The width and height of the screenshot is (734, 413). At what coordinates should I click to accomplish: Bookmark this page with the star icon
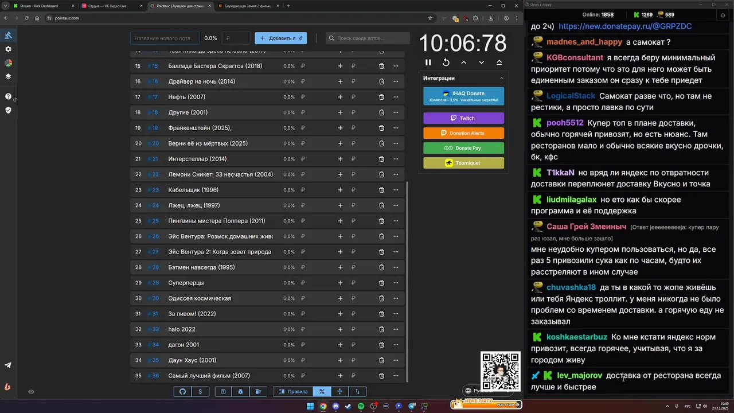(x=430, y=18)
